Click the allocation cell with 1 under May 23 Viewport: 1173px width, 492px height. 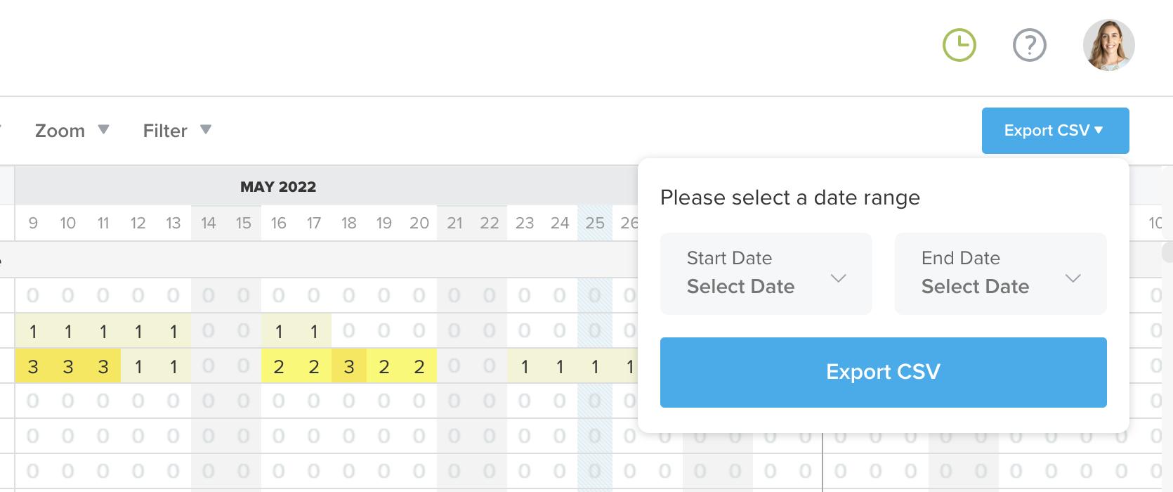tap(525, 366)
